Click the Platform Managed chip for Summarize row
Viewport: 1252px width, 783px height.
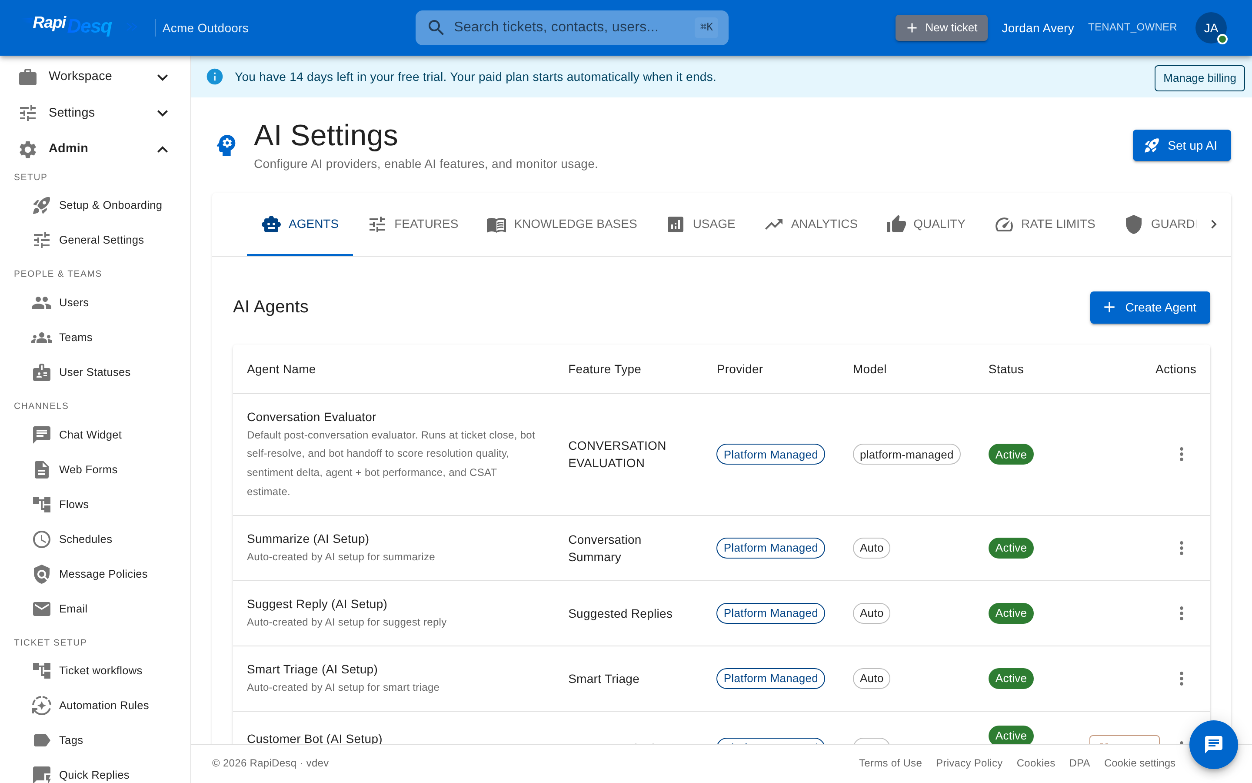coord(770,548)
